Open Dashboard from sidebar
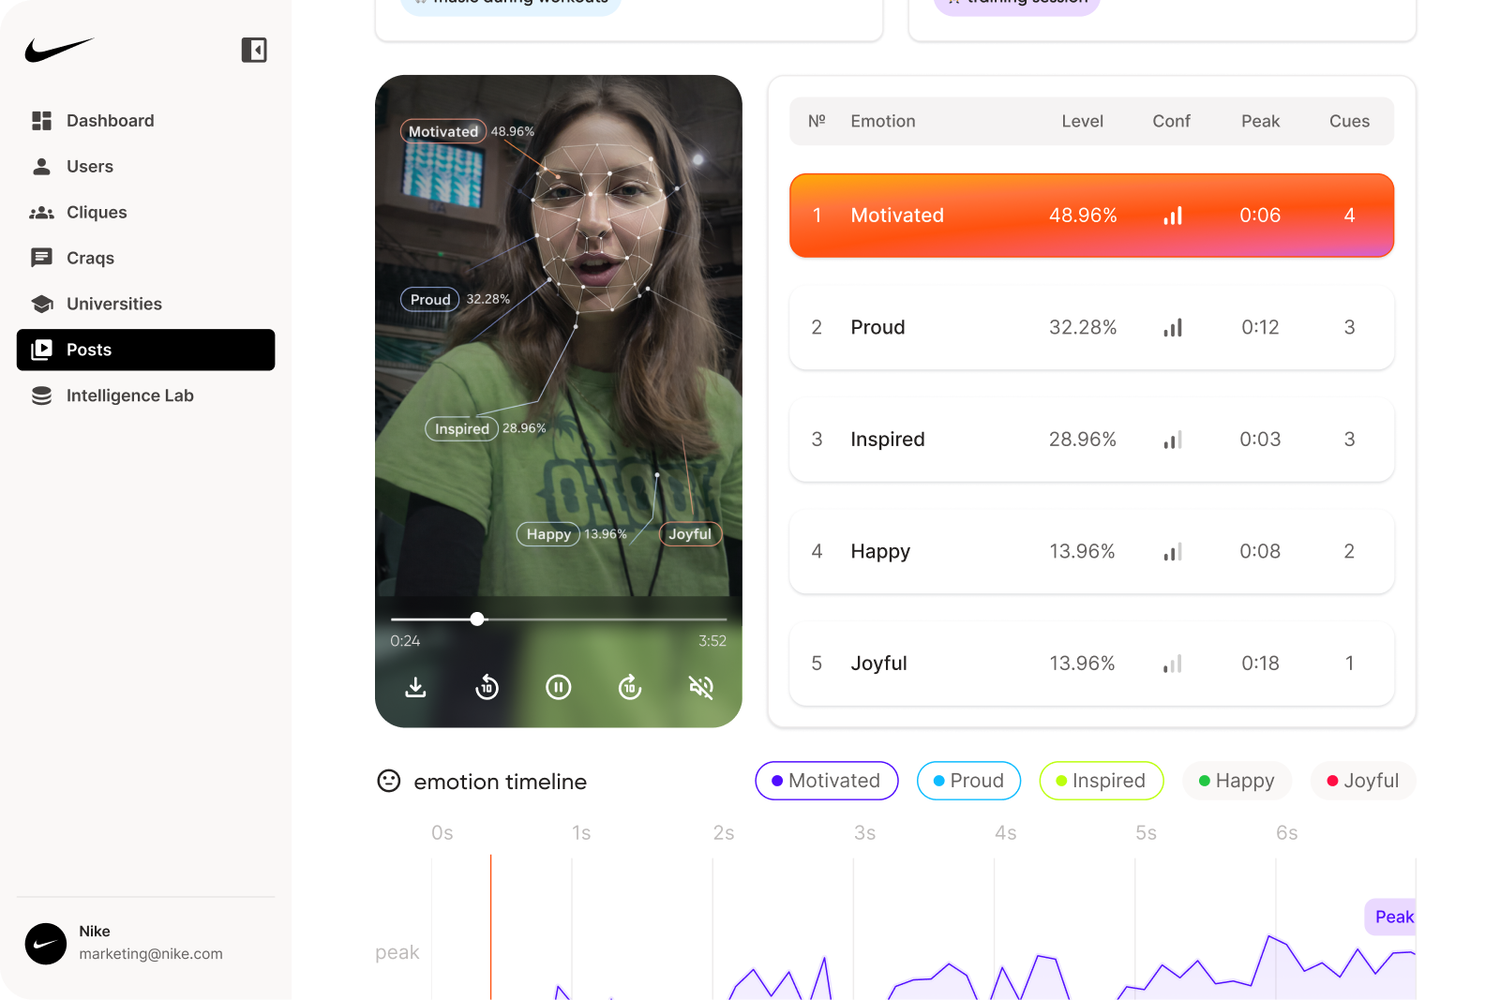Image resolution: width=1500 pixels, height=1000 pixels. click(145, 121)
